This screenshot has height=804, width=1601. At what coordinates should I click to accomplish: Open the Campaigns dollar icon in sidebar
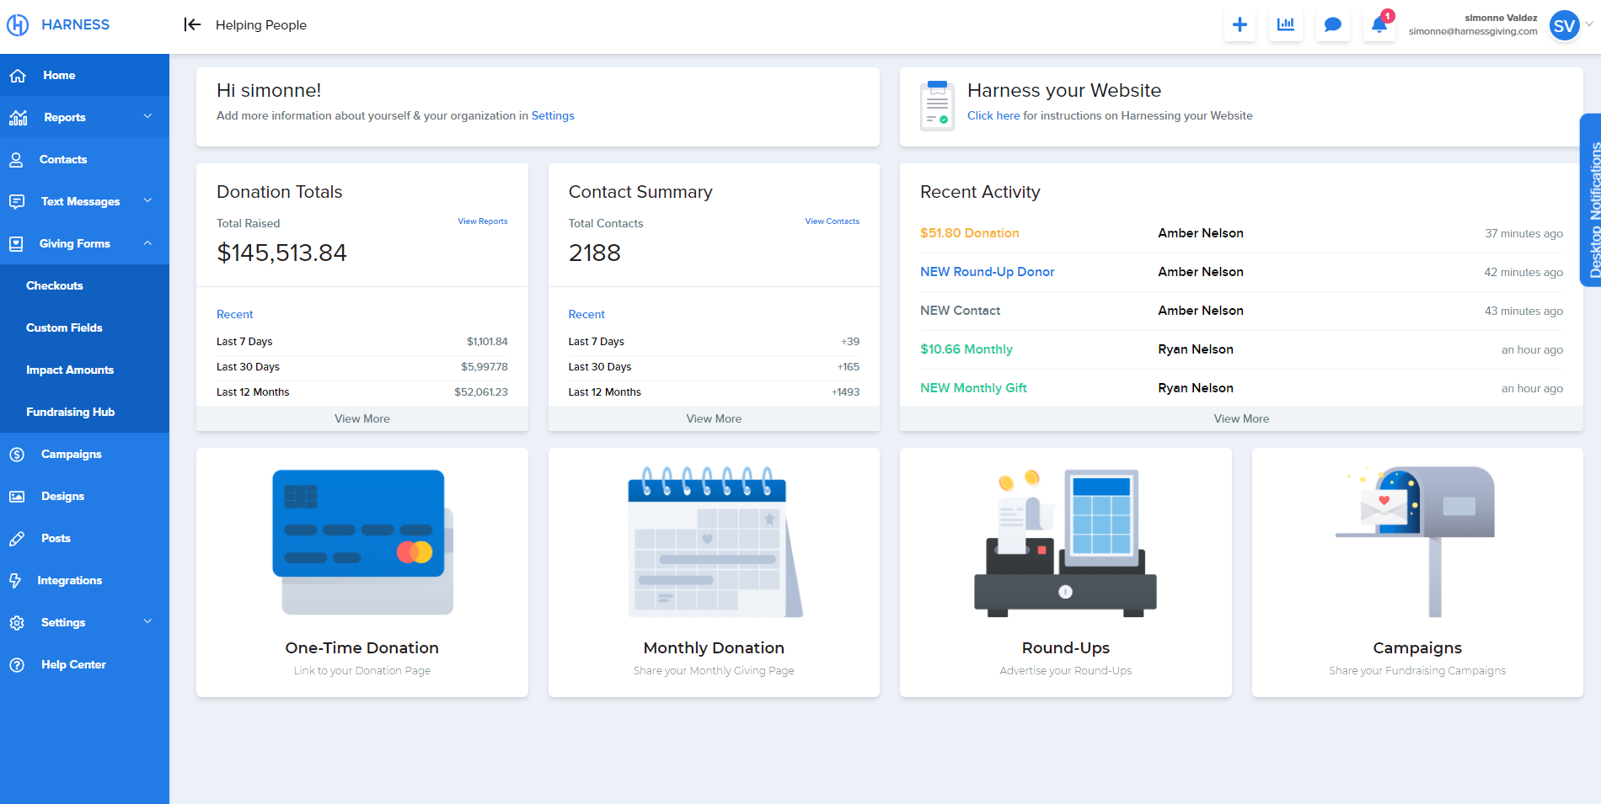pyautogui.click(x=18, y=454)
